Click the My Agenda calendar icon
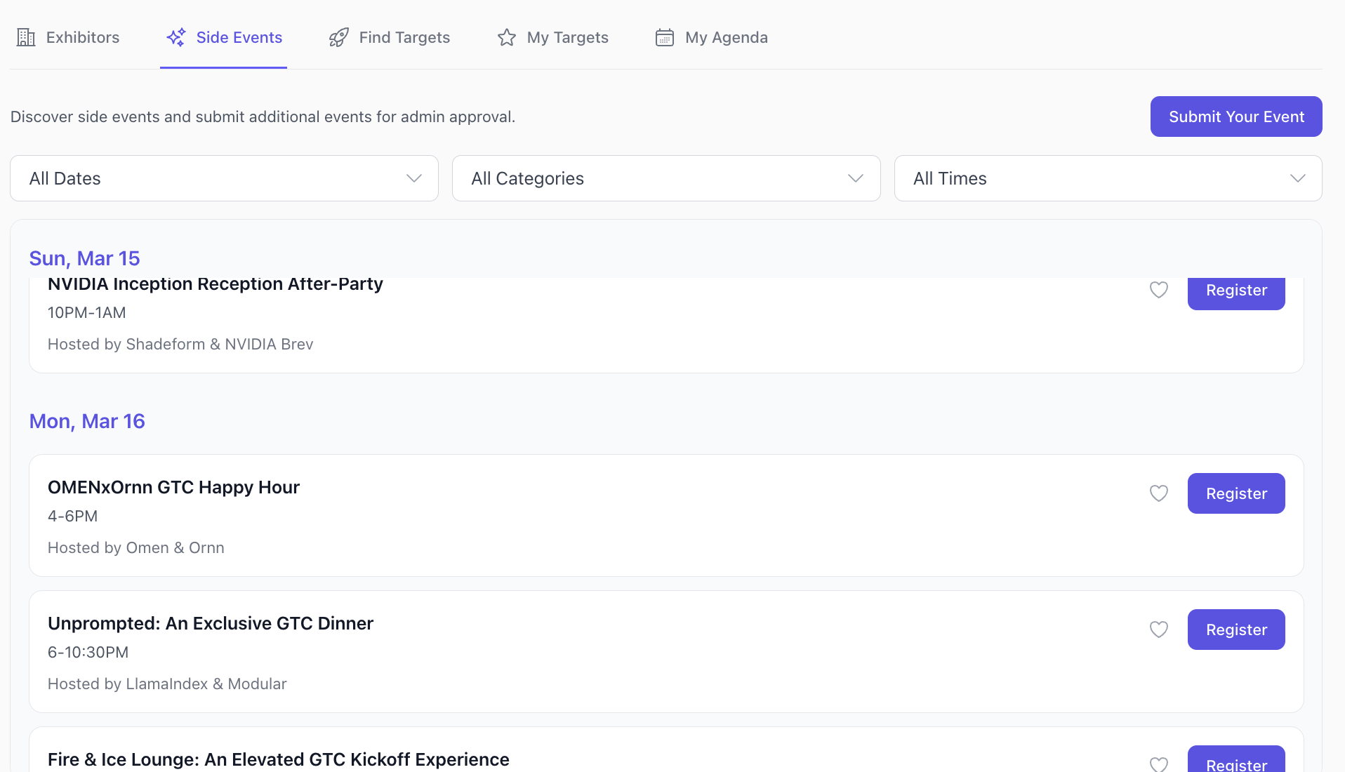This screenshot has height=772, width=1345. tap(665, 38)
